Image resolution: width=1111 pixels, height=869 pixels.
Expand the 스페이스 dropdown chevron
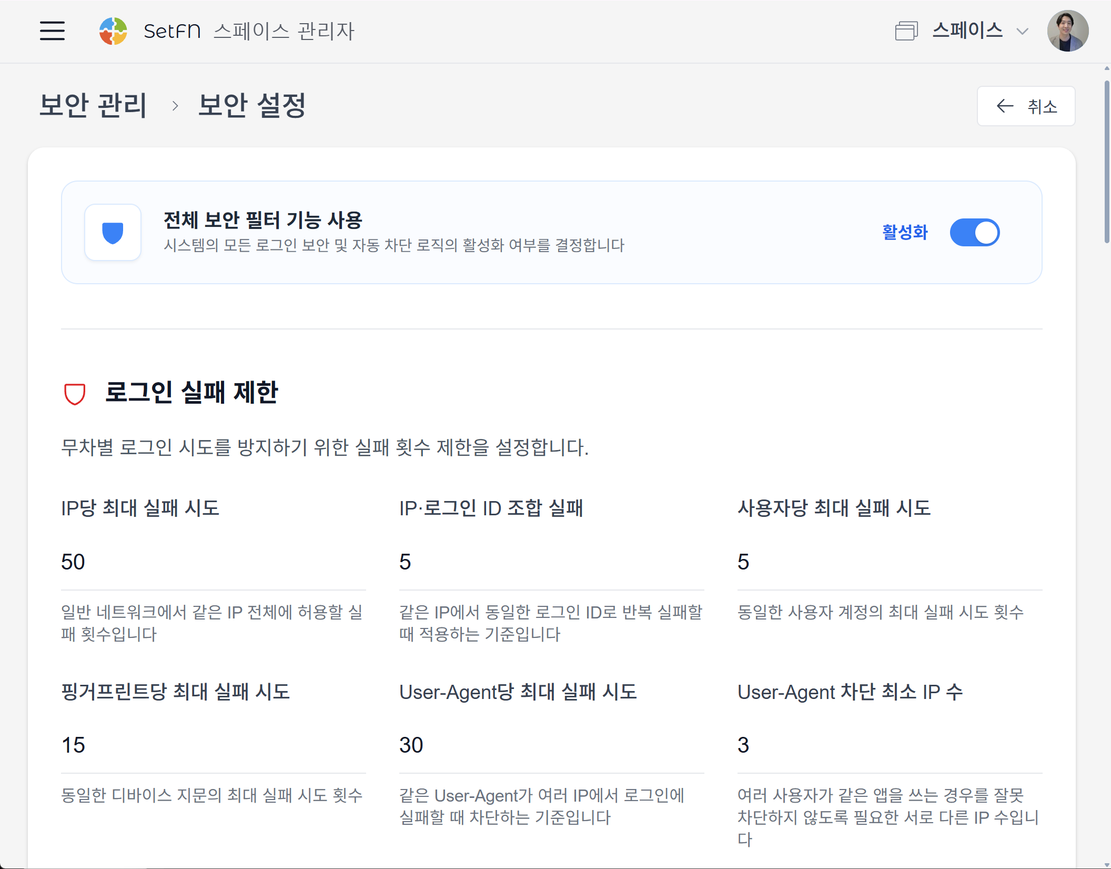click(x=1022, y=32)
